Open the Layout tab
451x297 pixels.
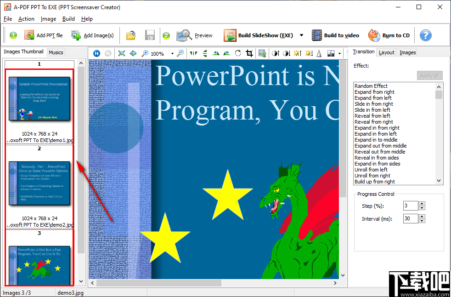click(x=386, y=52)
